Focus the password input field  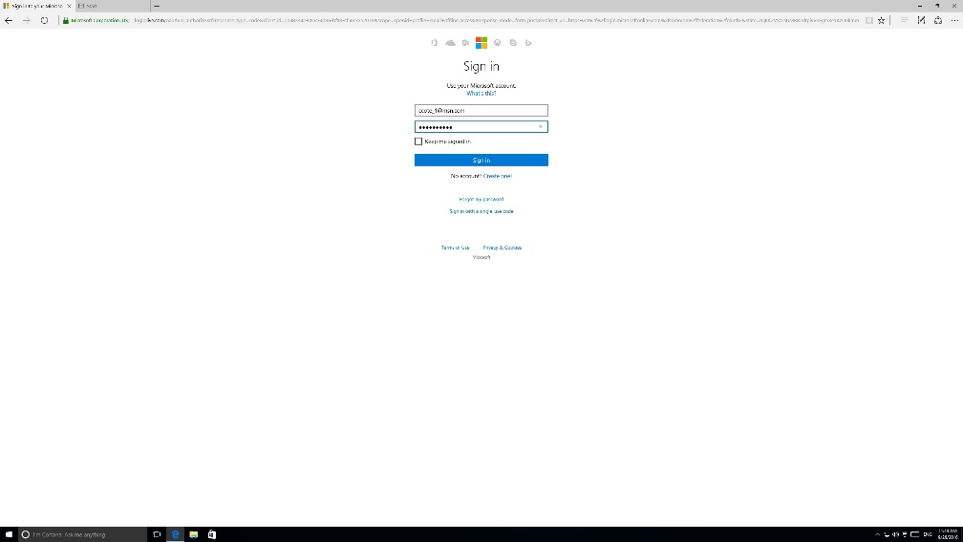481,127
